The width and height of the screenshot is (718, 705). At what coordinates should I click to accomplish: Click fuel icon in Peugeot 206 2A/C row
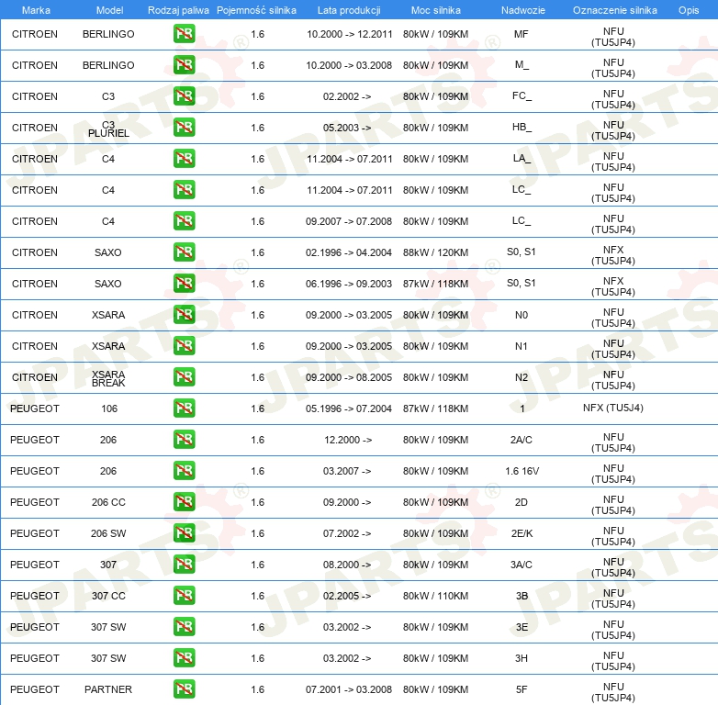pos(184,439)
